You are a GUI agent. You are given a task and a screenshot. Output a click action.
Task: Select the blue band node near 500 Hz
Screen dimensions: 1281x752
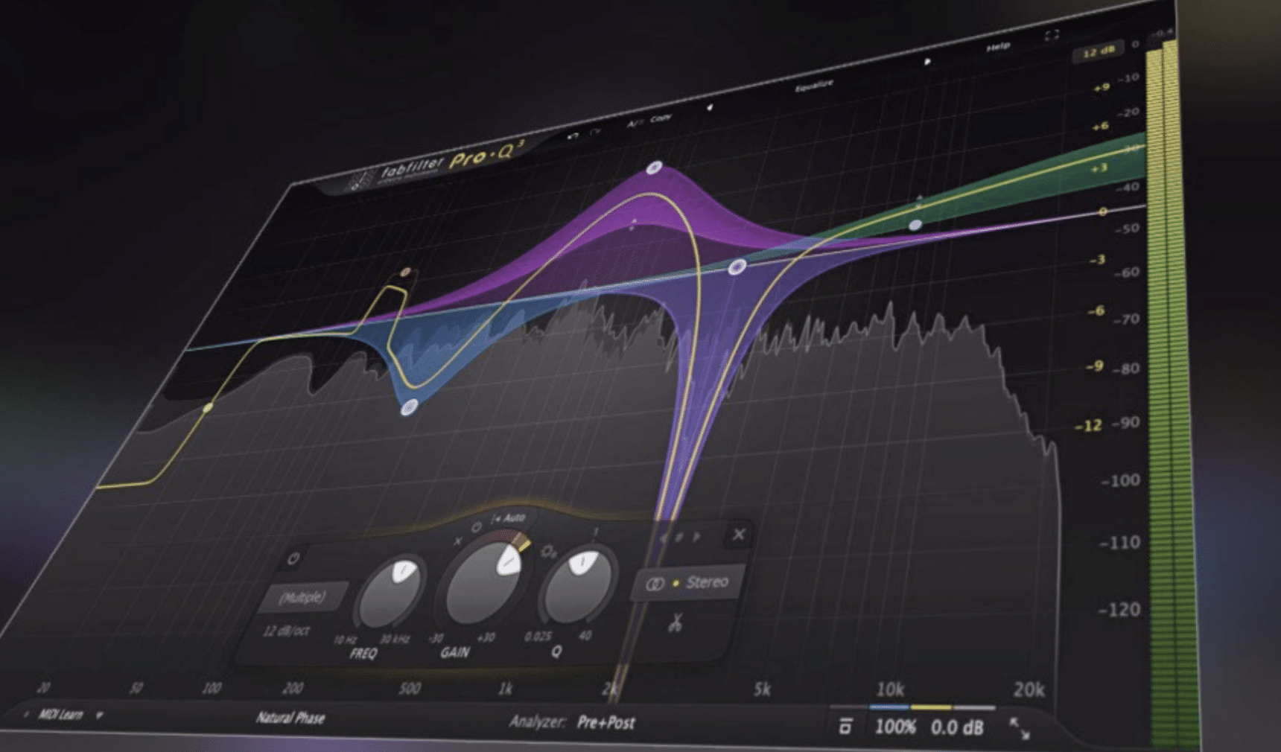(x=409, y=407)
